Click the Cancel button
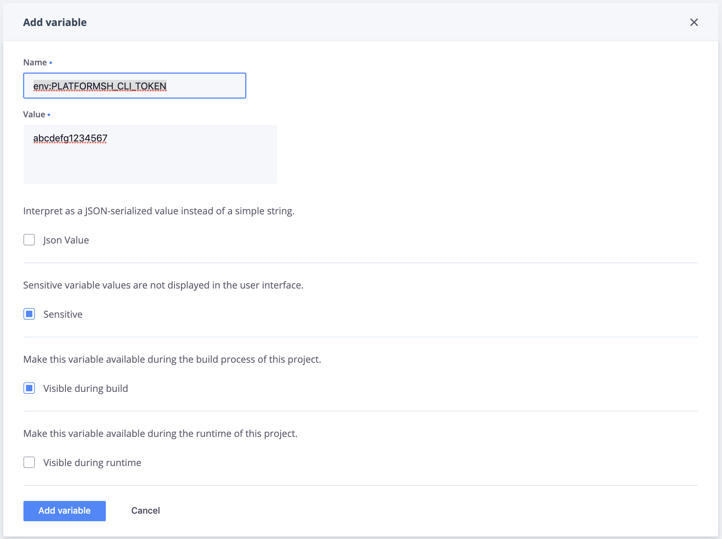Viewport: 722px width, 539px height. (145, 510)
